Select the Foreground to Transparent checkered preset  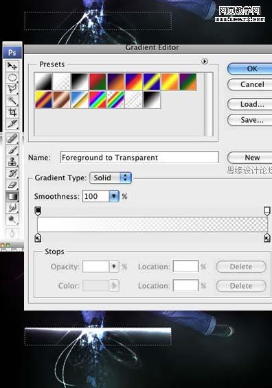coord(62,82)
